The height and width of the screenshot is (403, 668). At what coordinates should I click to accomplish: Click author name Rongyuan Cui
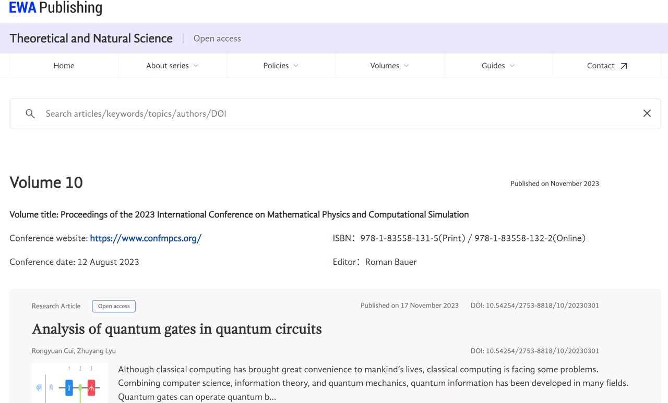52,351
